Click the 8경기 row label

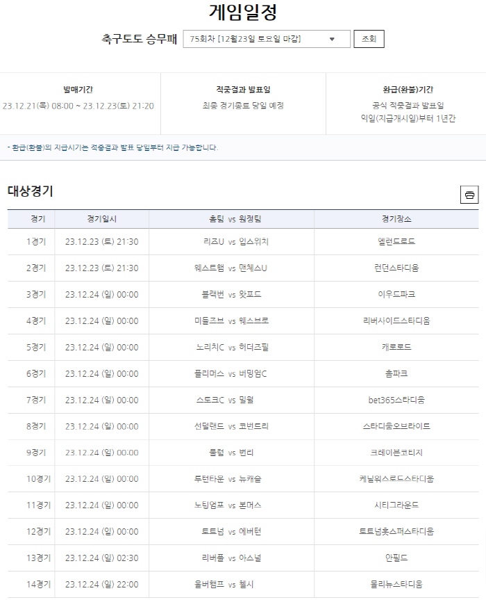36,426
